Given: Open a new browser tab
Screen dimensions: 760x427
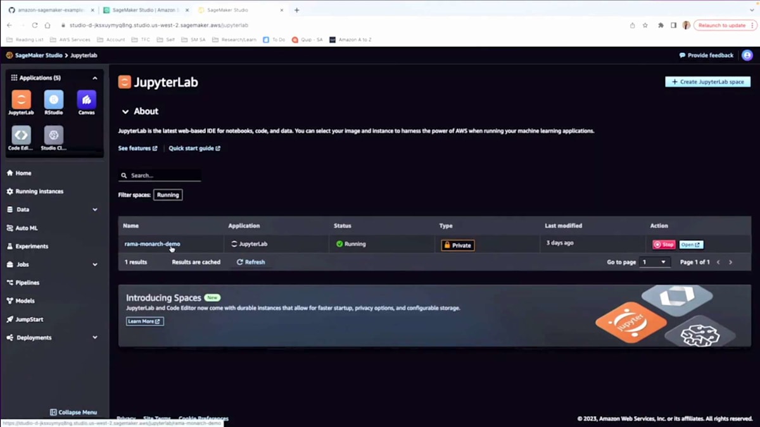Looking at the screenshot, I should (296, 10).
